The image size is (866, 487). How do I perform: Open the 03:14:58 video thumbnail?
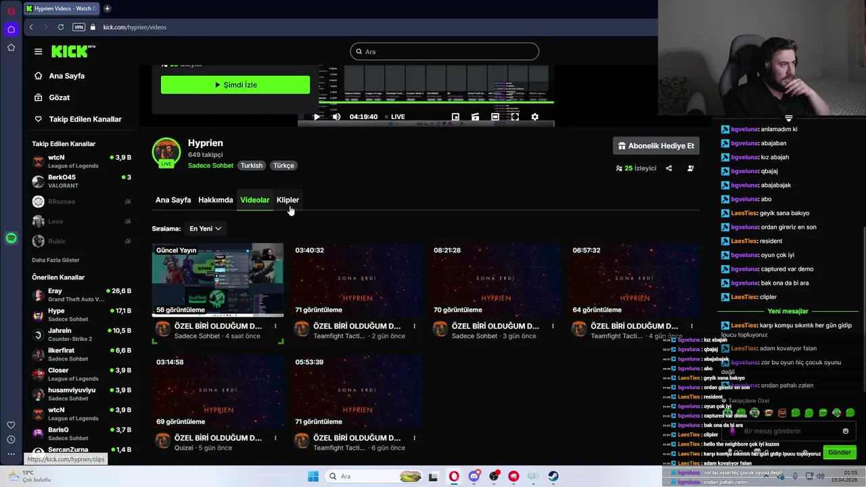click(x=218, y=392)
